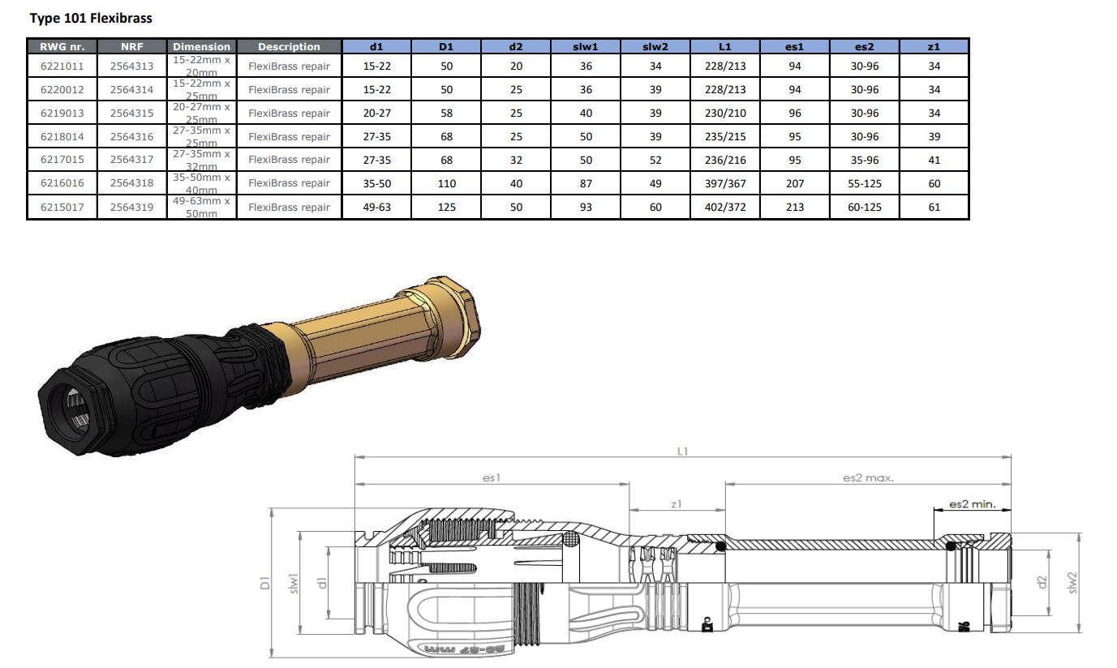Click D1 value 125

[x=446, y=208]
